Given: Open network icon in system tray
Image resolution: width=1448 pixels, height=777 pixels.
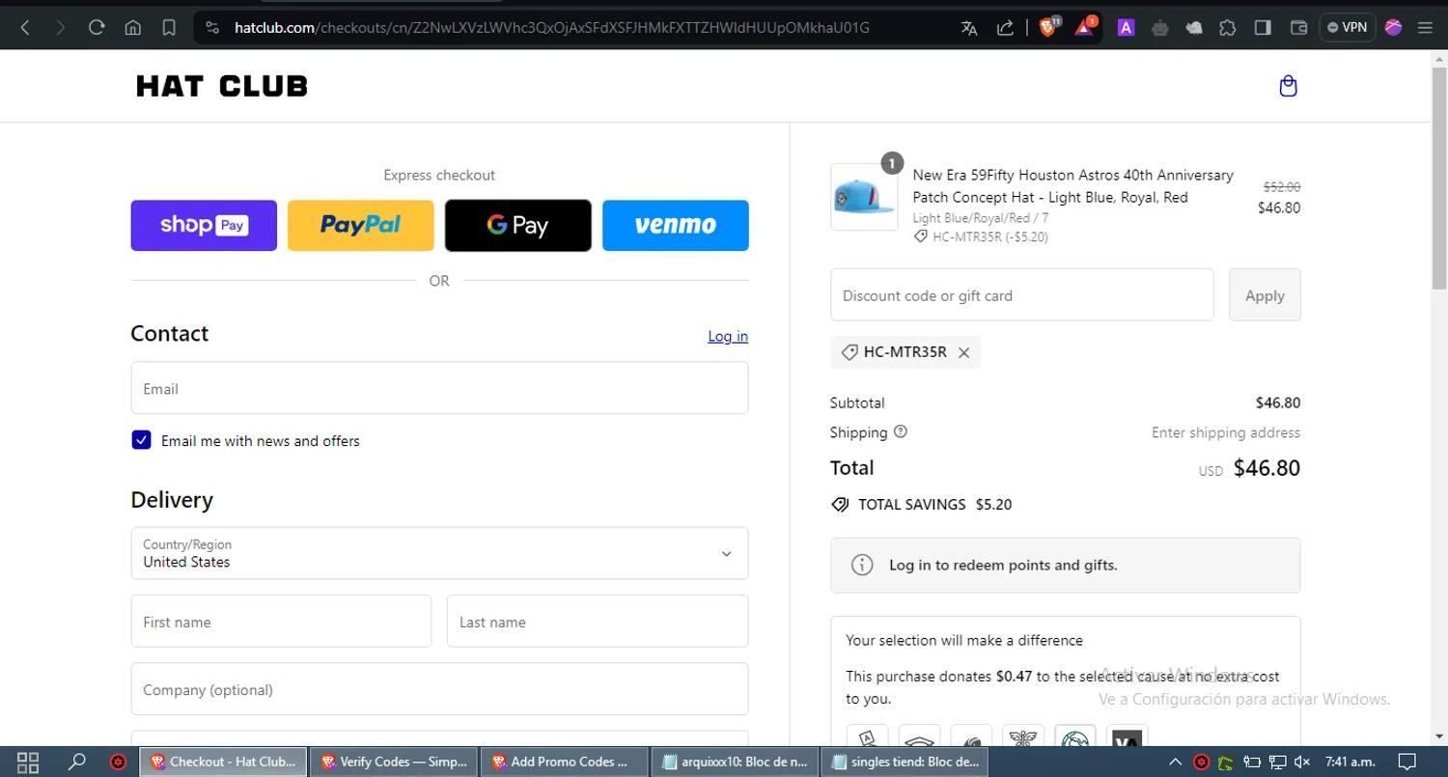Looking at the screenshot, I should click(x=1276, y=762).
